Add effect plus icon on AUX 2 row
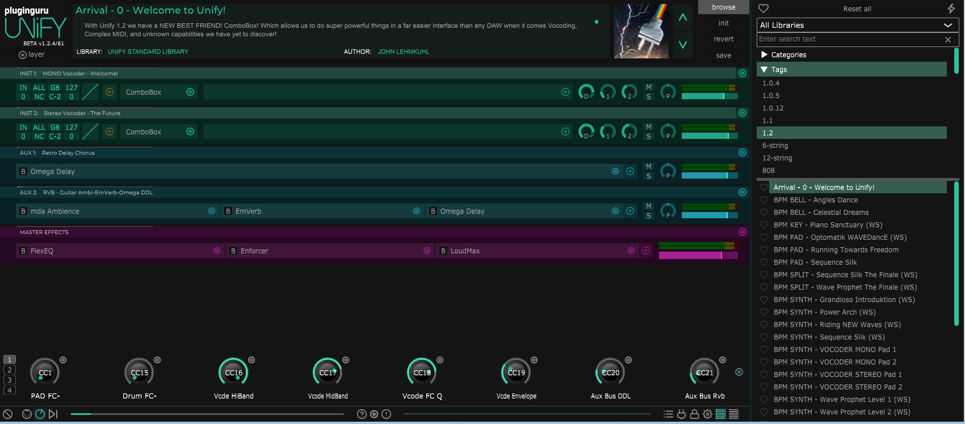965x424 pixels. coord(630,211)
